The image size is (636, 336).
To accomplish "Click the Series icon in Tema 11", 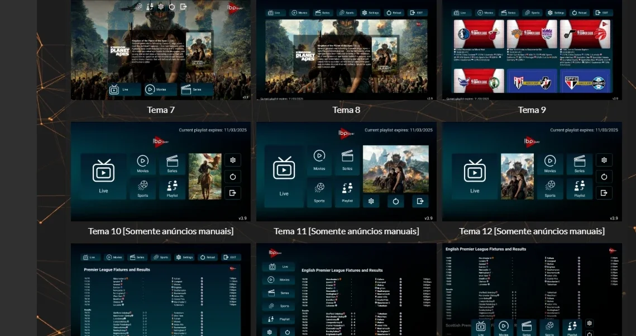I will point(347,157).
